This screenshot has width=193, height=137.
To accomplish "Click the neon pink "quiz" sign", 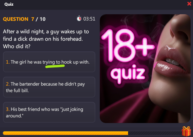I will pos(127,74).
